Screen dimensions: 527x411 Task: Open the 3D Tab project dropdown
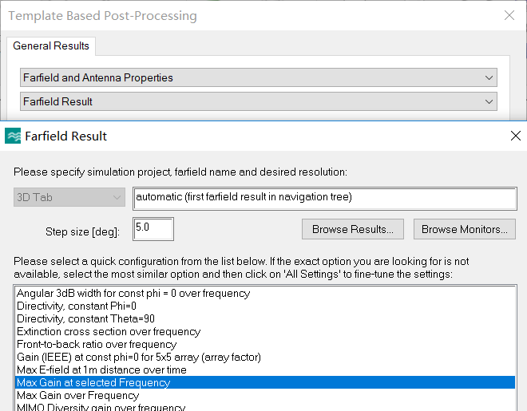point(69,197)
